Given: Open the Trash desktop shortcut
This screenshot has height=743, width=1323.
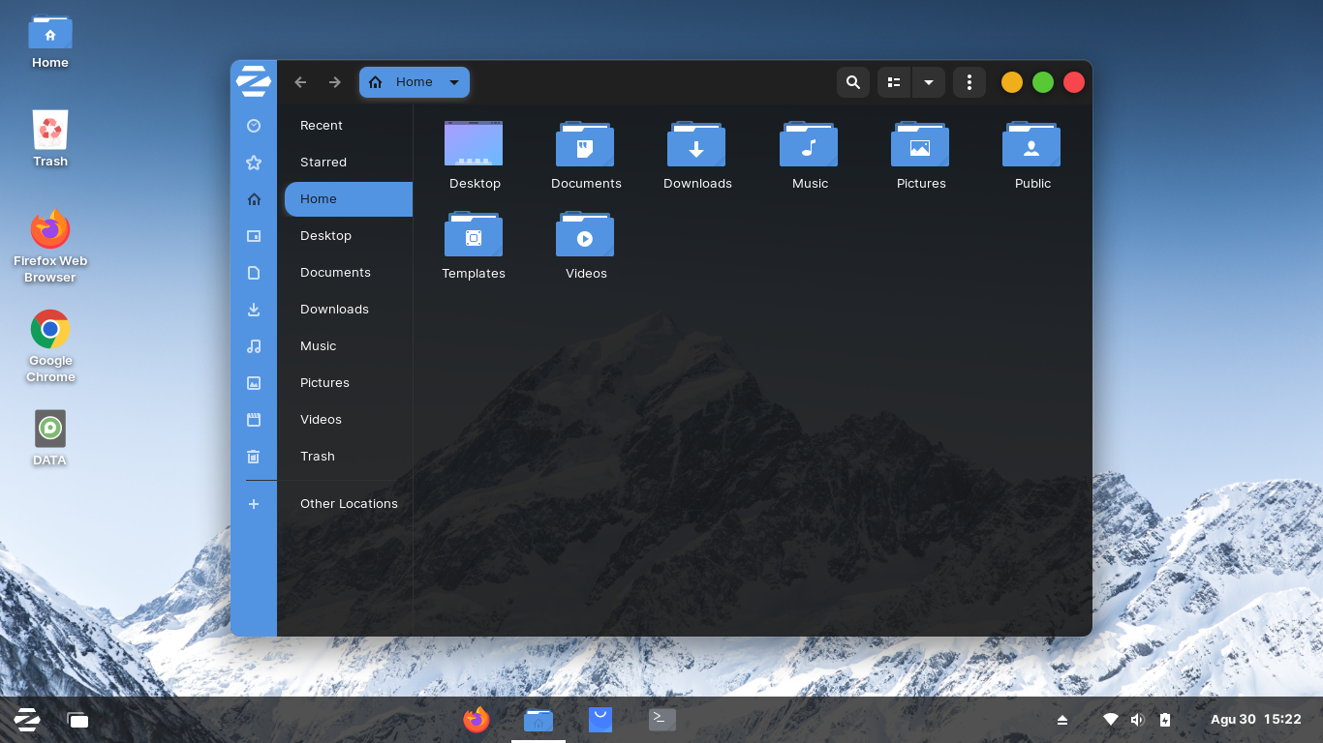Looking at the screenshot, I should coord(50,138).
